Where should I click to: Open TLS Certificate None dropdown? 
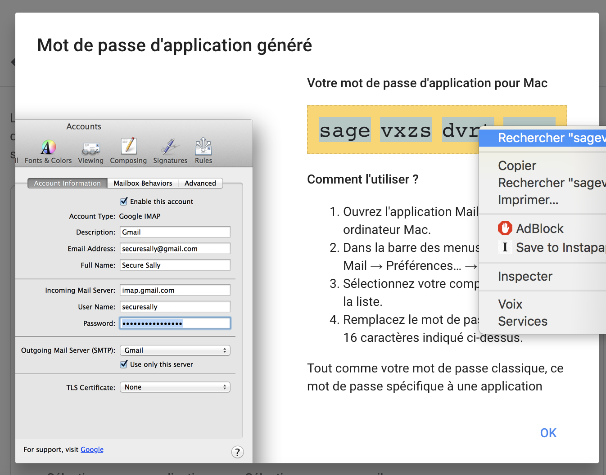(175, 387)
